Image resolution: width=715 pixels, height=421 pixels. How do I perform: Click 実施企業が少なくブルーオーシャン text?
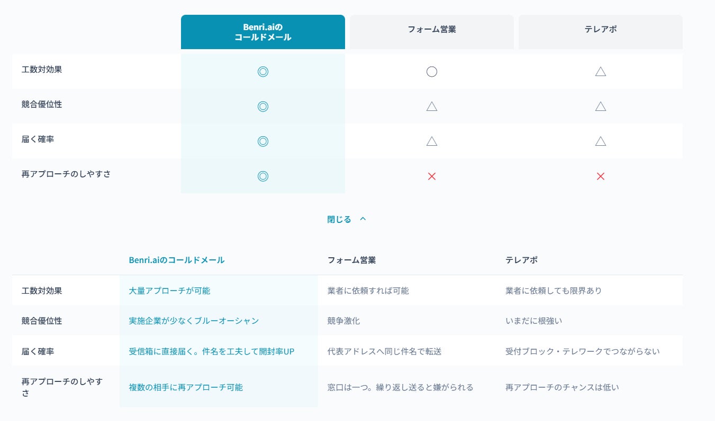click(x=194, y=321)
